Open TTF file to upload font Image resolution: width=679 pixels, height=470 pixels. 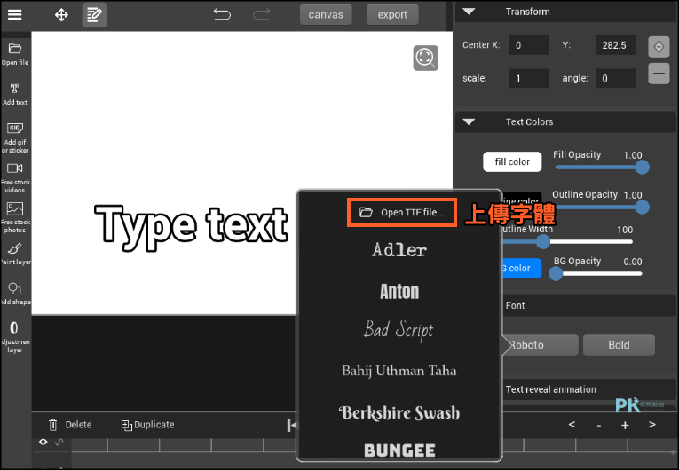[402, 213]
